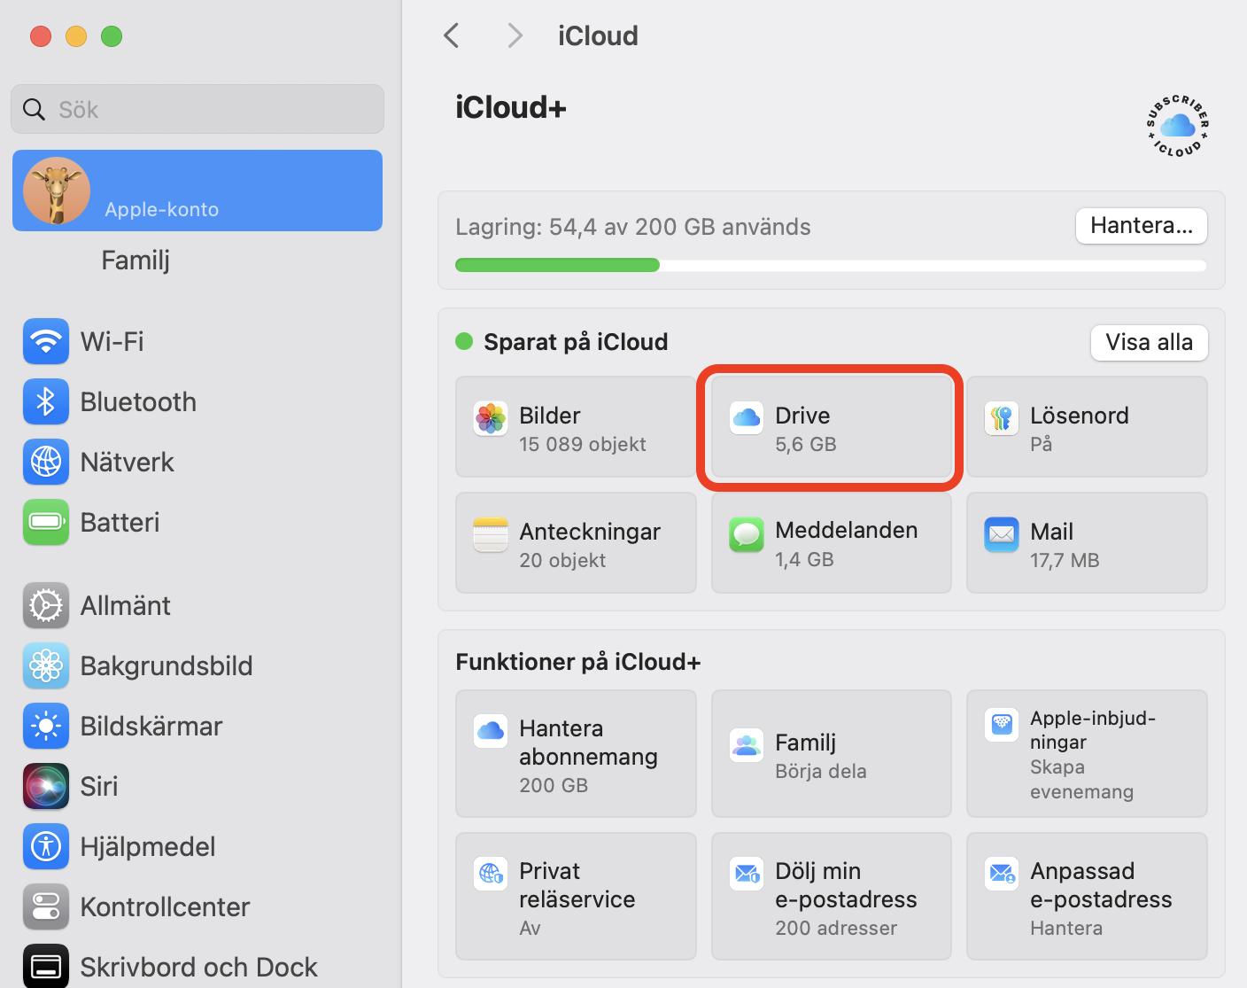Click the "Av" status under Privat reläservice

530,928
